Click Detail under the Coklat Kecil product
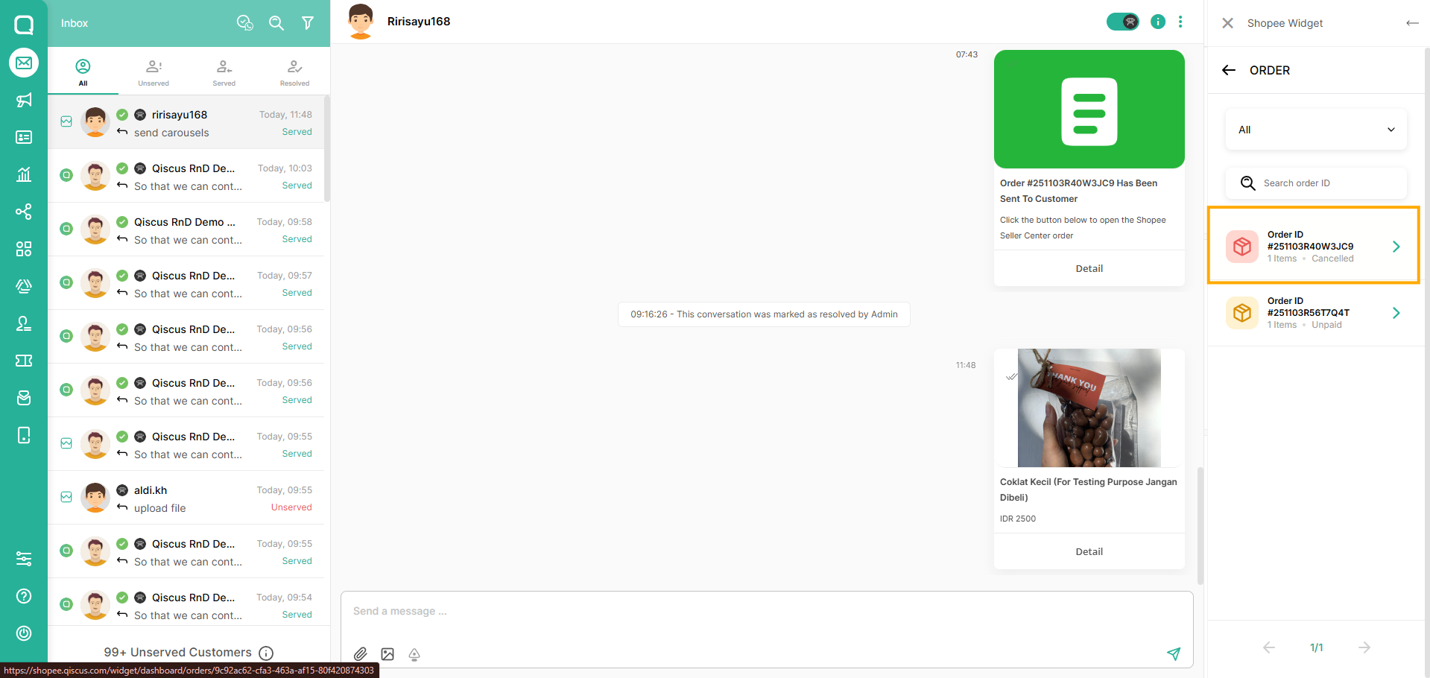Image resolution: width=1430 pixels, height=678 pixels. click(x=1089, y=551)
